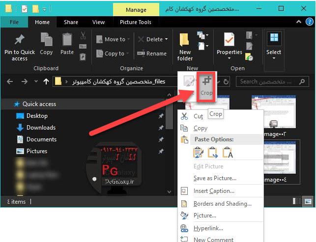Go forward with the right arrow button
Image resolution: width=316 pixels, height=242 pixels.
click(25, 81)
